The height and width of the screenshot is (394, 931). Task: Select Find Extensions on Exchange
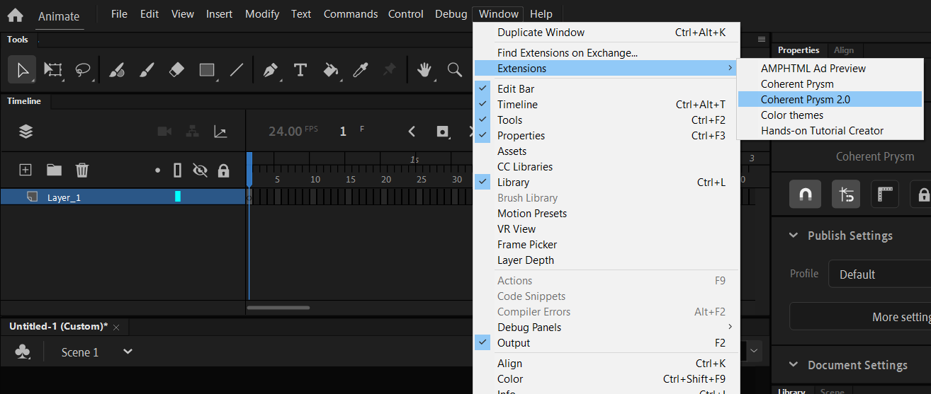point(606,53)
